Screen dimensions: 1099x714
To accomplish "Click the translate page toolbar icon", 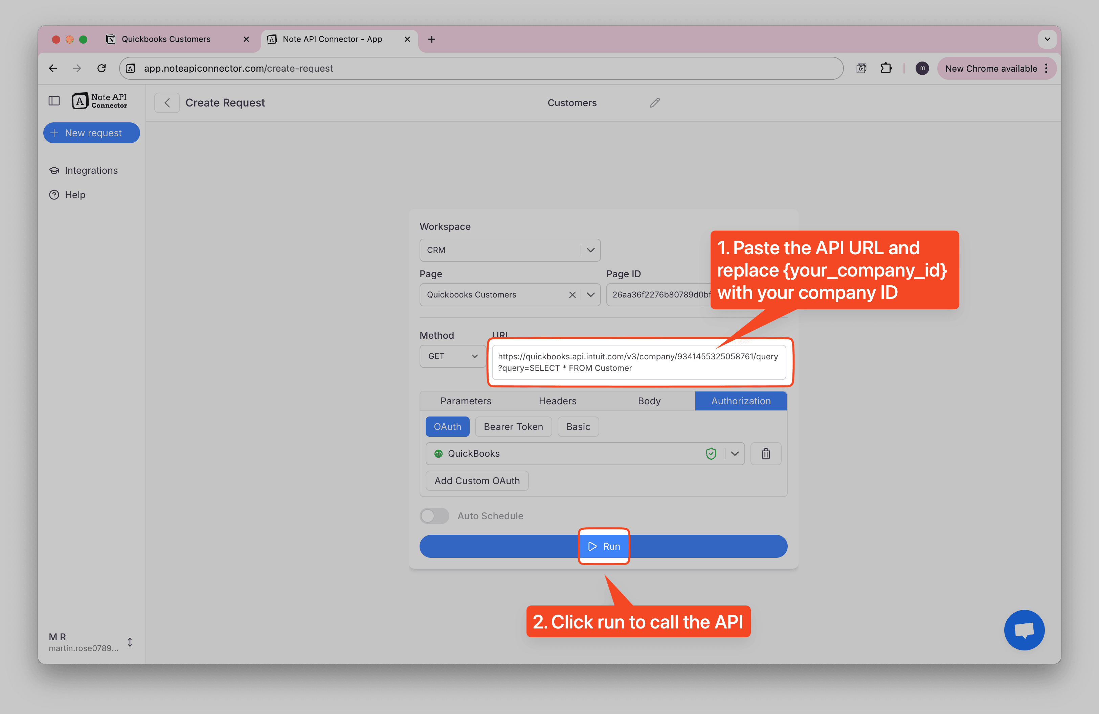I will [x=861, y=68].
